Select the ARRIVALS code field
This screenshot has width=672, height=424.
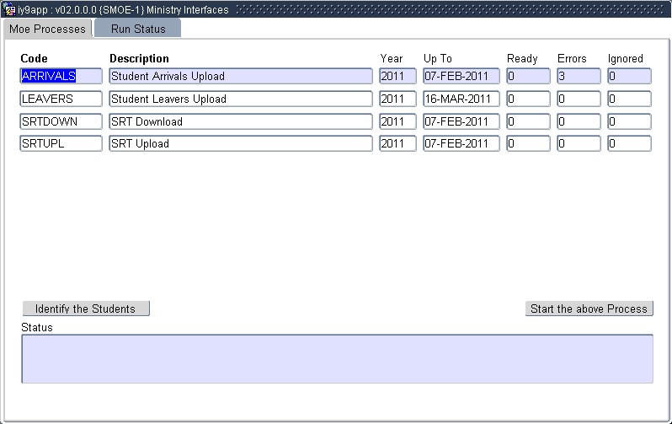click(x=61, y=76)
